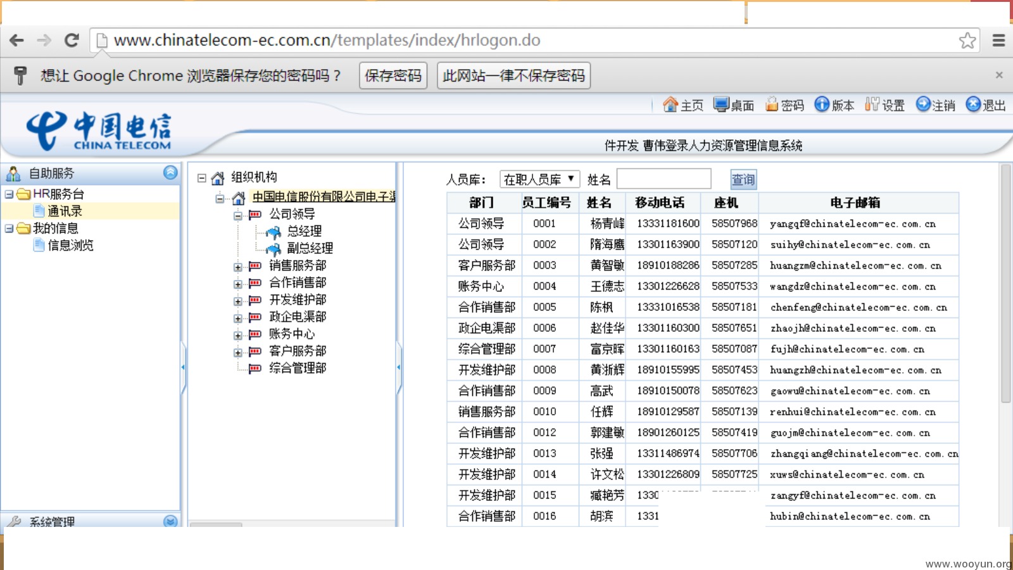
Task: Click the name 富京晖 in the table
Action: click(x=607, y=349)
